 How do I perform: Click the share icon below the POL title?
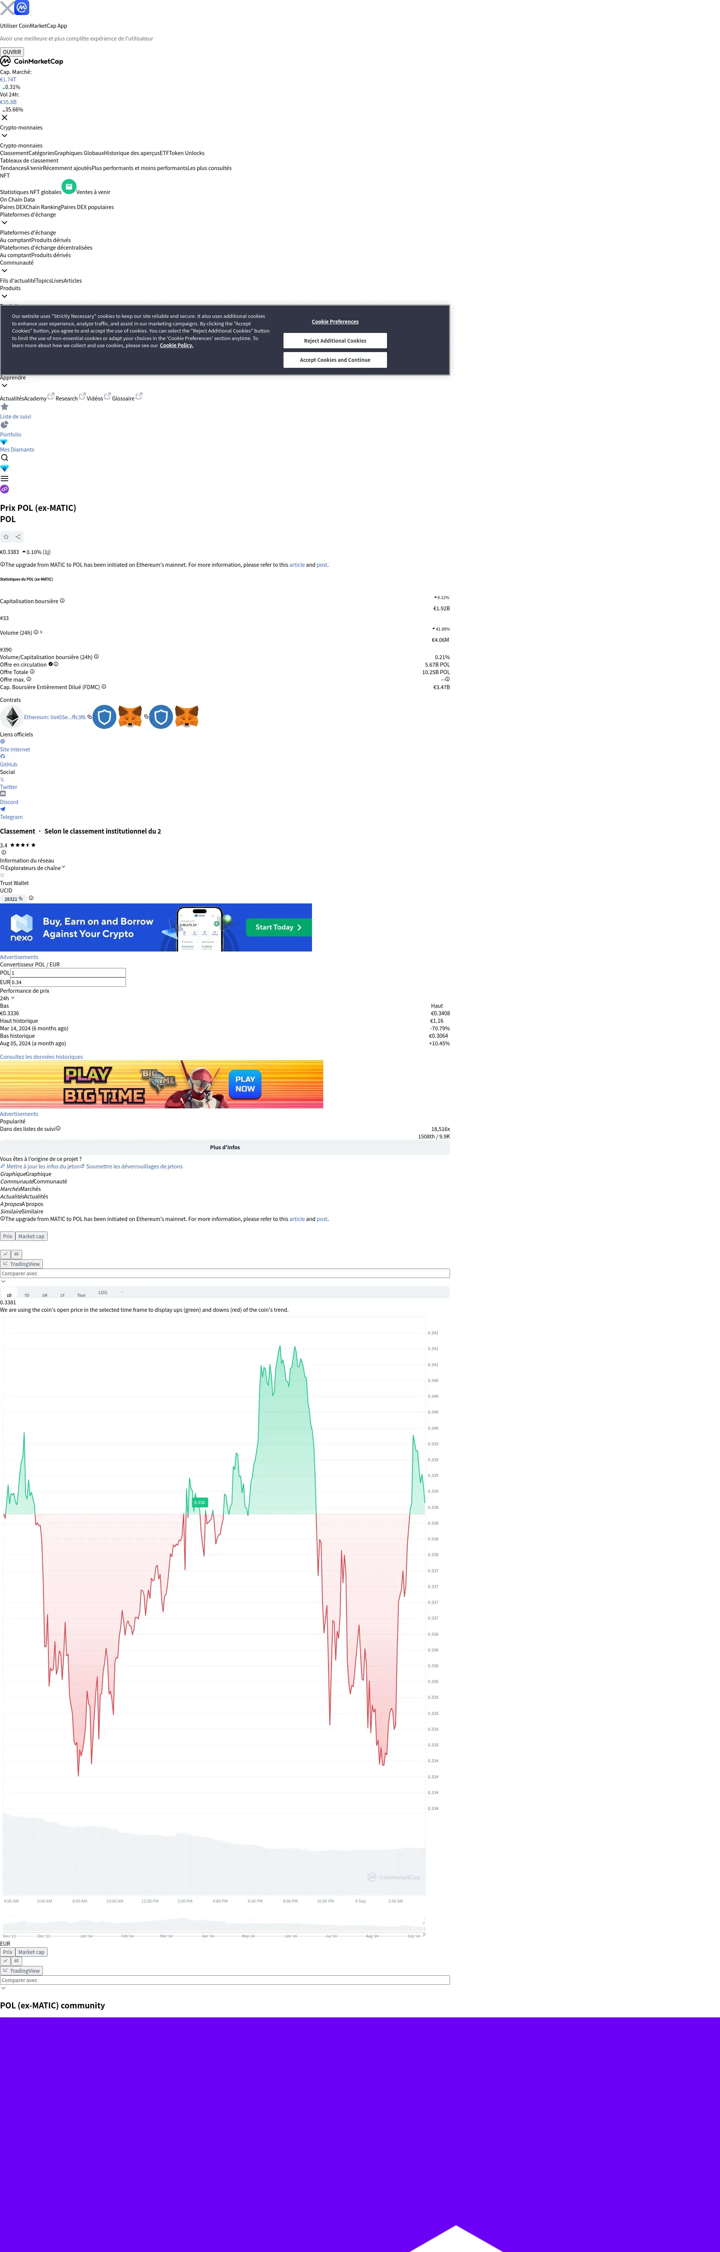click(18, 537)
